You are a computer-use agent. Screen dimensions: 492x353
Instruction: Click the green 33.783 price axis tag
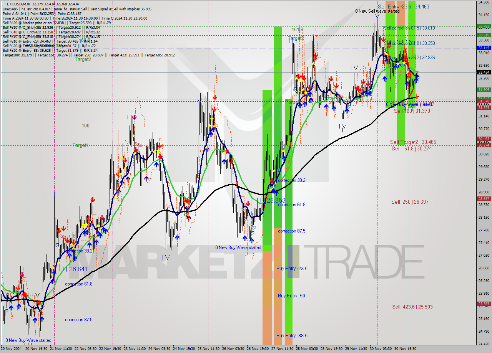click(484, 26)
